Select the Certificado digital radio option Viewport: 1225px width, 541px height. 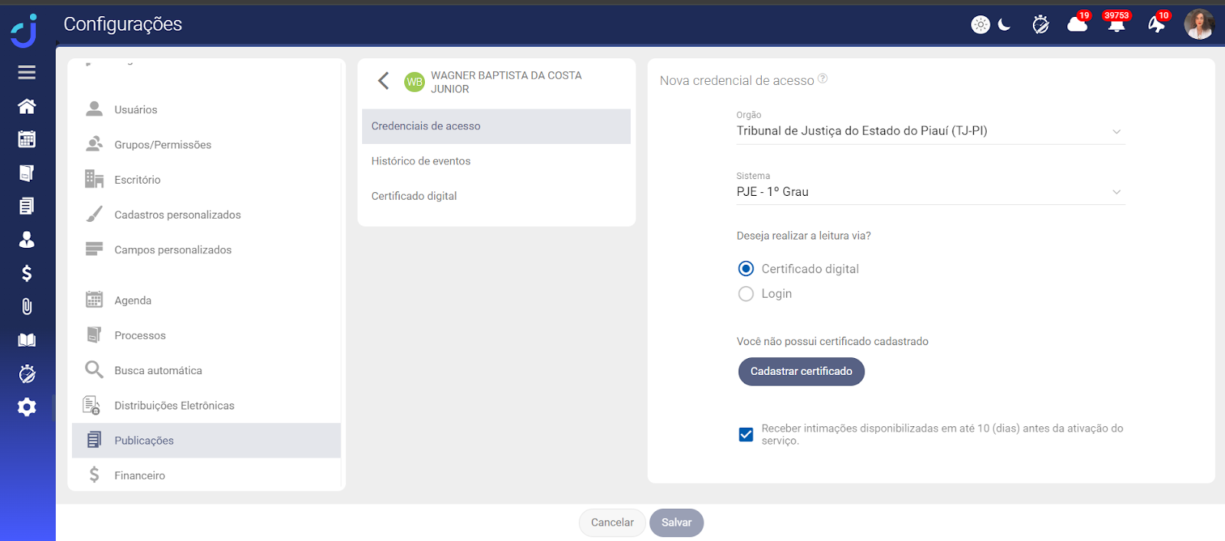tap(746, 269)
